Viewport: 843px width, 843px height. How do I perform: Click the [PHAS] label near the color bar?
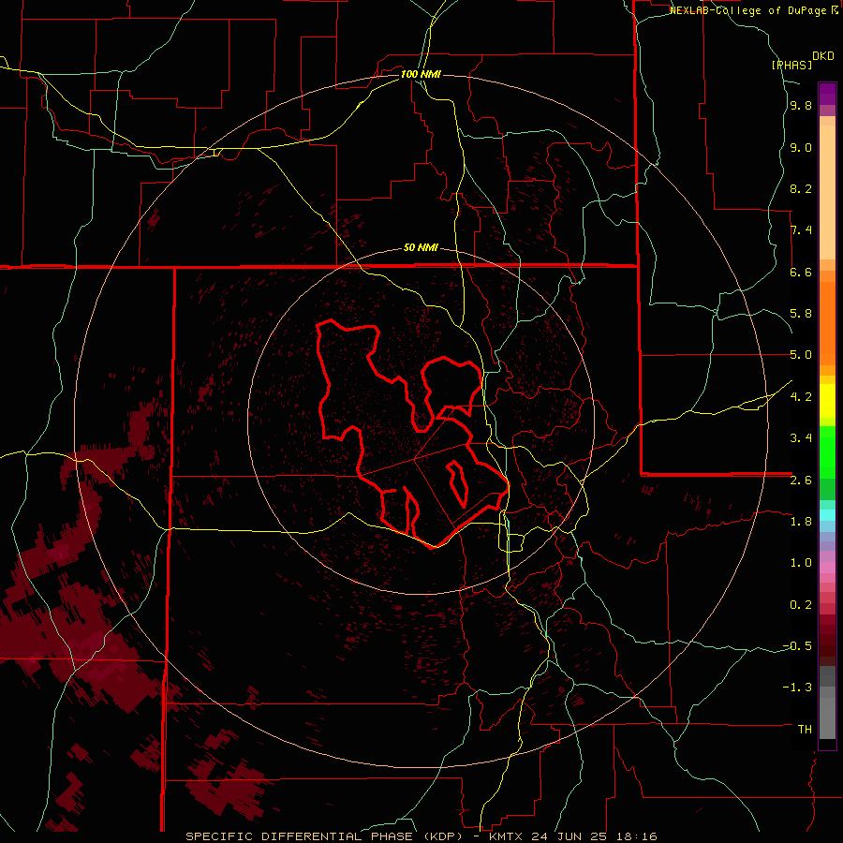[x=791, y=65]
